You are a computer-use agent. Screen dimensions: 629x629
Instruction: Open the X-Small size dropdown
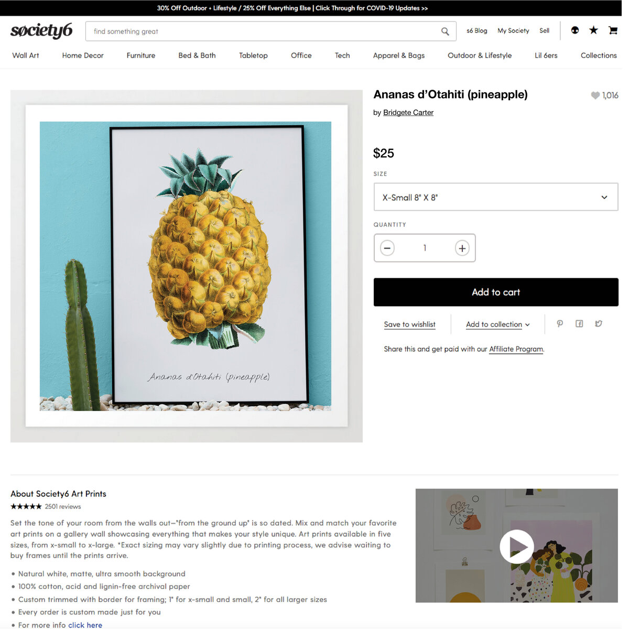click(x=496, y=197)
